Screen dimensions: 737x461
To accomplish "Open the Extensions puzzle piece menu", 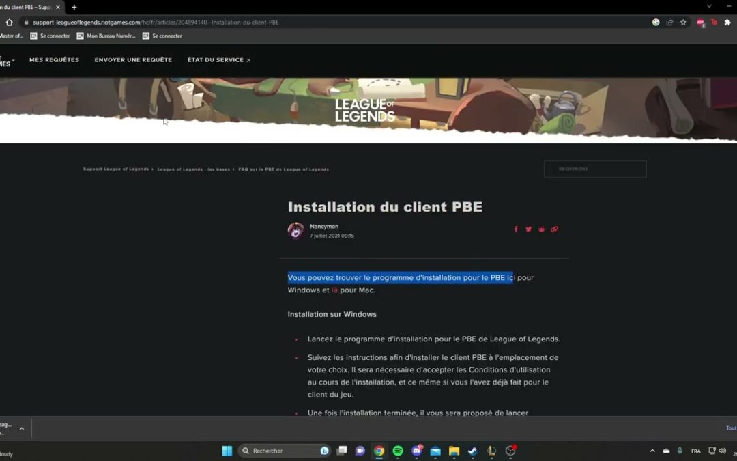I will point(727,22).
